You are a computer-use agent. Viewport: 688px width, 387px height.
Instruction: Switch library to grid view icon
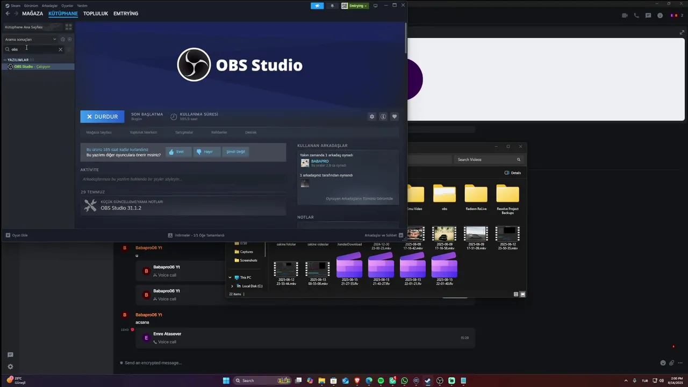[68, 26]
